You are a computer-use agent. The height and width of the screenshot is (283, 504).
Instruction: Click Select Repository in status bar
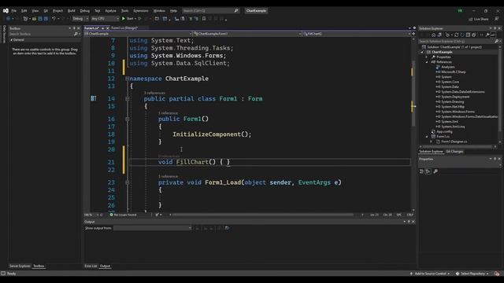tap(472, 274)
